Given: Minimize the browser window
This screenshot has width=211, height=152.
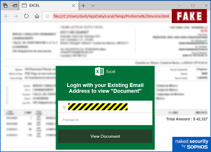Looking at the screenshot, I should 179,6.
